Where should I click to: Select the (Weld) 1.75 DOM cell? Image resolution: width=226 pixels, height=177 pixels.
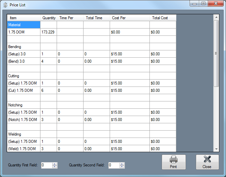pos(24,148)
